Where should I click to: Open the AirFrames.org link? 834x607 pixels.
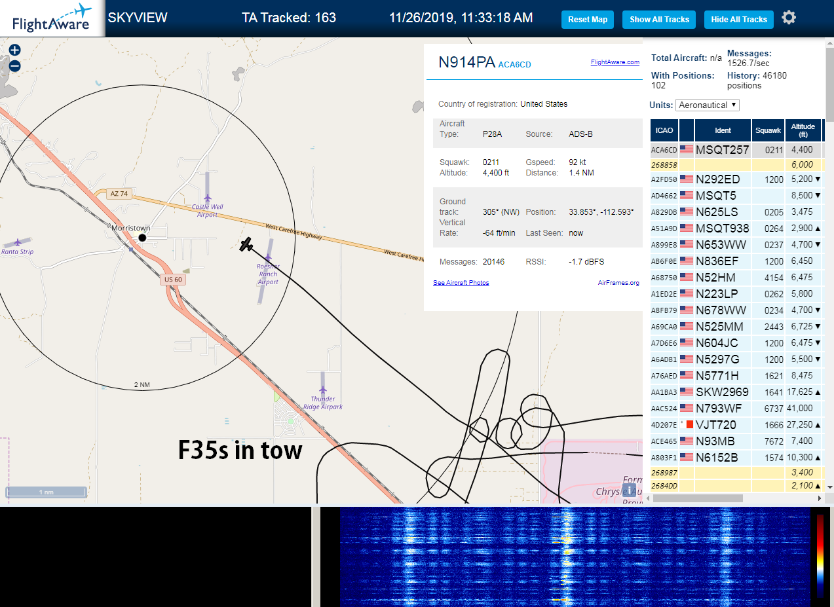tap(618, 283)
